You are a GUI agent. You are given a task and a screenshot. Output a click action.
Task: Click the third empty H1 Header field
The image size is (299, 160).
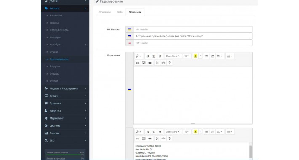(193, 43)
